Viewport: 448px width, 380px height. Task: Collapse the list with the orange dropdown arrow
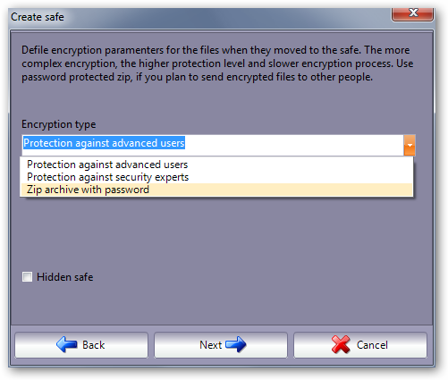click(410, 145)
